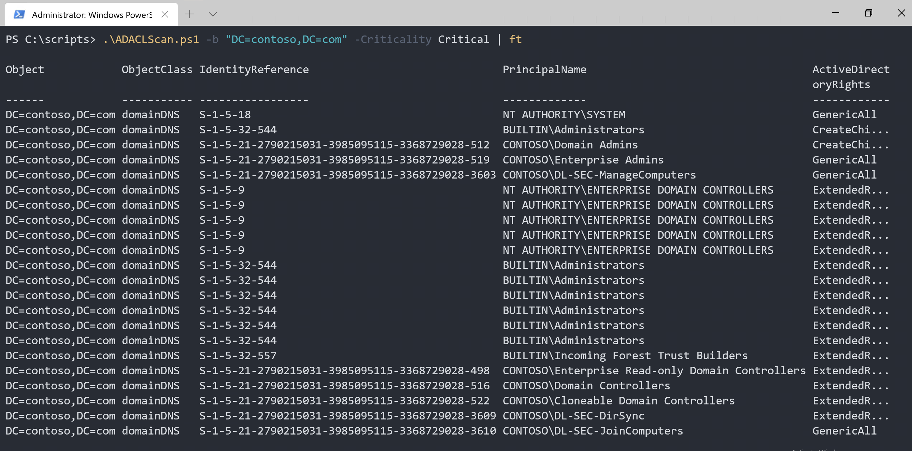Click GenericAll in the Enterprise Admins row
The width and height of the screenshot is (912, 451).
click(844, 160)
